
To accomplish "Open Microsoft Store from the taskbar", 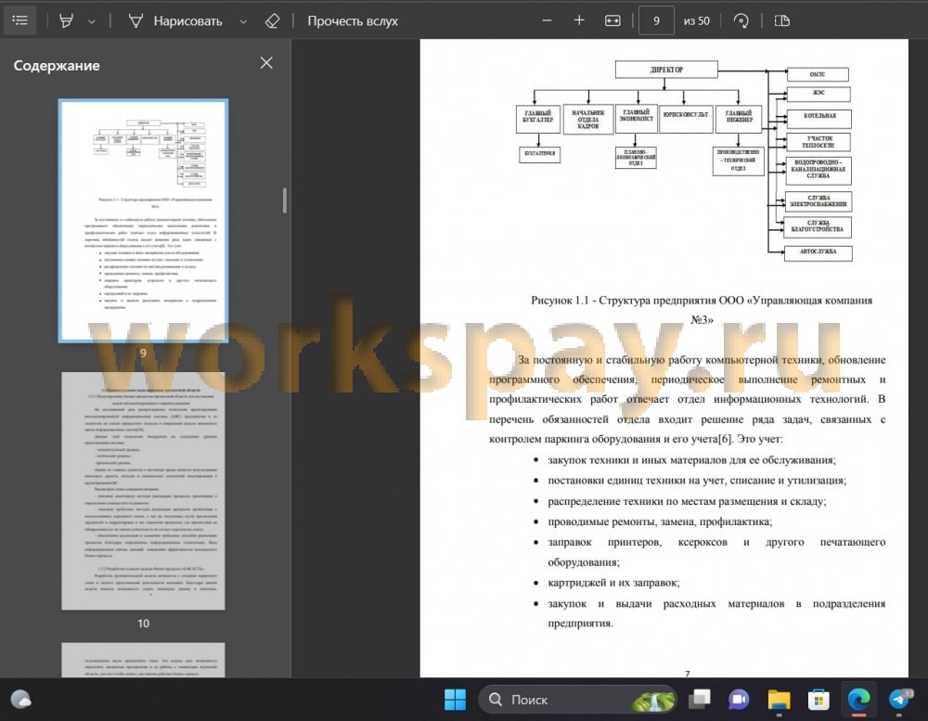I will (x=818, y=700).
